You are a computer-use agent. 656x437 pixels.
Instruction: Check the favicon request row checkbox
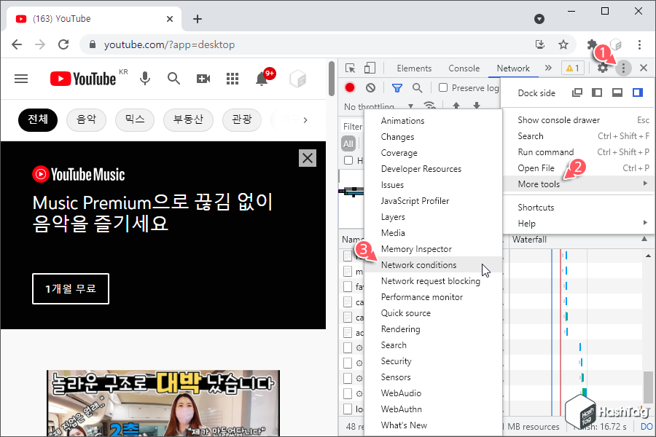pyautogui.click(x=349, y=286)
